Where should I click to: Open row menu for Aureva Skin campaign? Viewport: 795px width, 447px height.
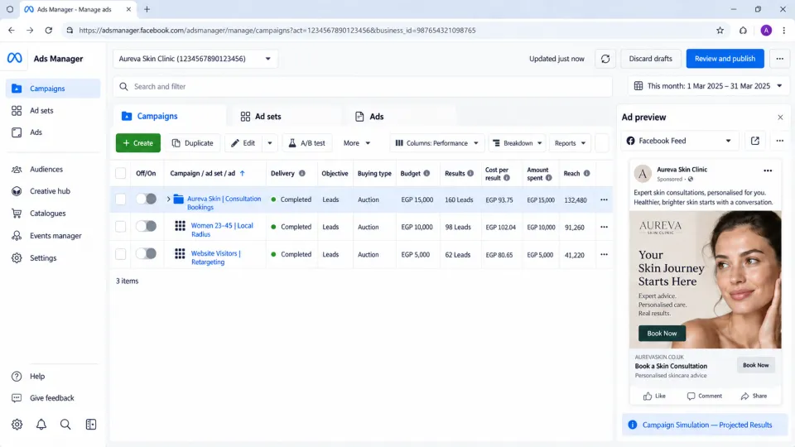(604, 199)
